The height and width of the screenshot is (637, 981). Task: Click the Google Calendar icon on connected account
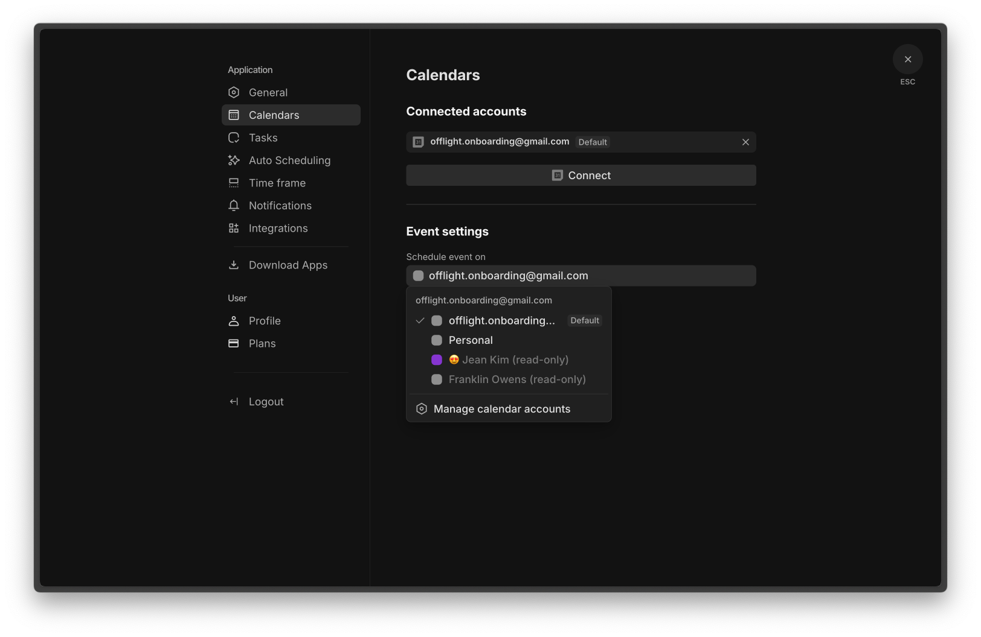coord(418,142)
